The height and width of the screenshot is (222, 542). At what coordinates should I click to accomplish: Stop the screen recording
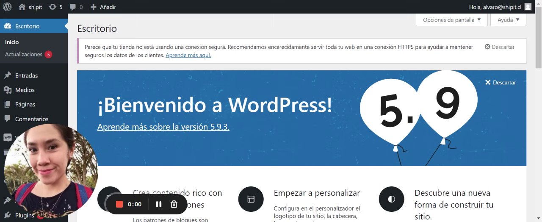pos(119,204)
